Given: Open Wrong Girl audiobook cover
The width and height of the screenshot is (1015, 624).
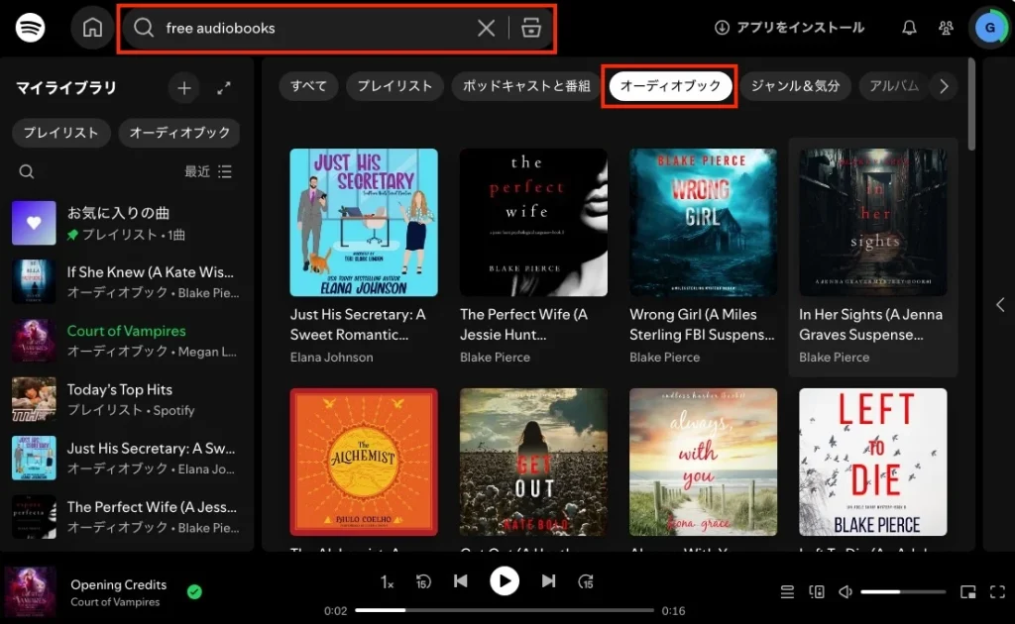Looking at the screenshot, I should click(703, 223).
